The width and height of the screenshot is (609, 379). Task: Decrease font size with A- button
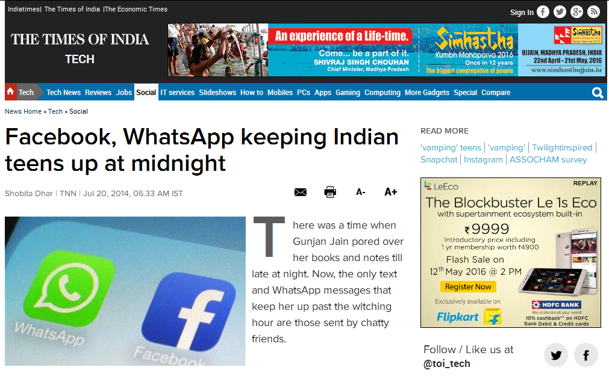[360, 192]
